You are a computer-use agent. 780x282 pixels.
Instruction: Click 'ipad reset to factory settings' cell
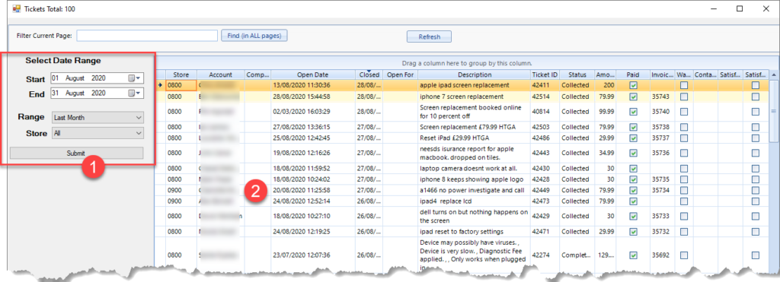point(474,232)
